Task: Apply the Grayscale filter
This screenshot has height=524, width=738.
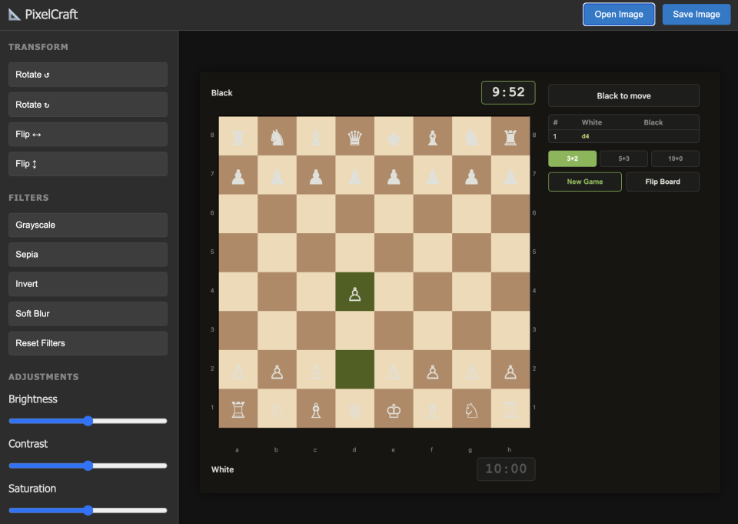Action: [x=88, y=225]
